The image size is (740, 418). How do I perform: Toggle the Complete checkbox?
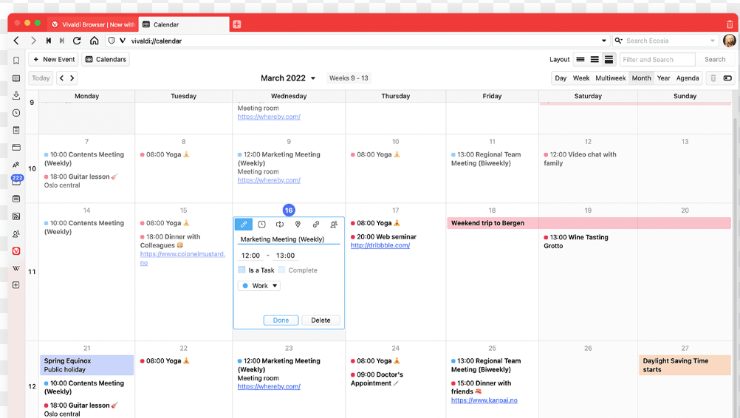click(282, 270)
